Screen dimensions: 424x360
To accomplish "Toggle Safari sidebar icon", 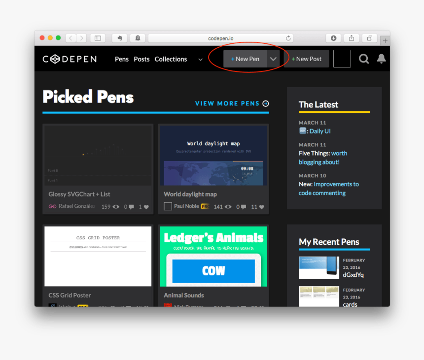I will pos(98,38).
